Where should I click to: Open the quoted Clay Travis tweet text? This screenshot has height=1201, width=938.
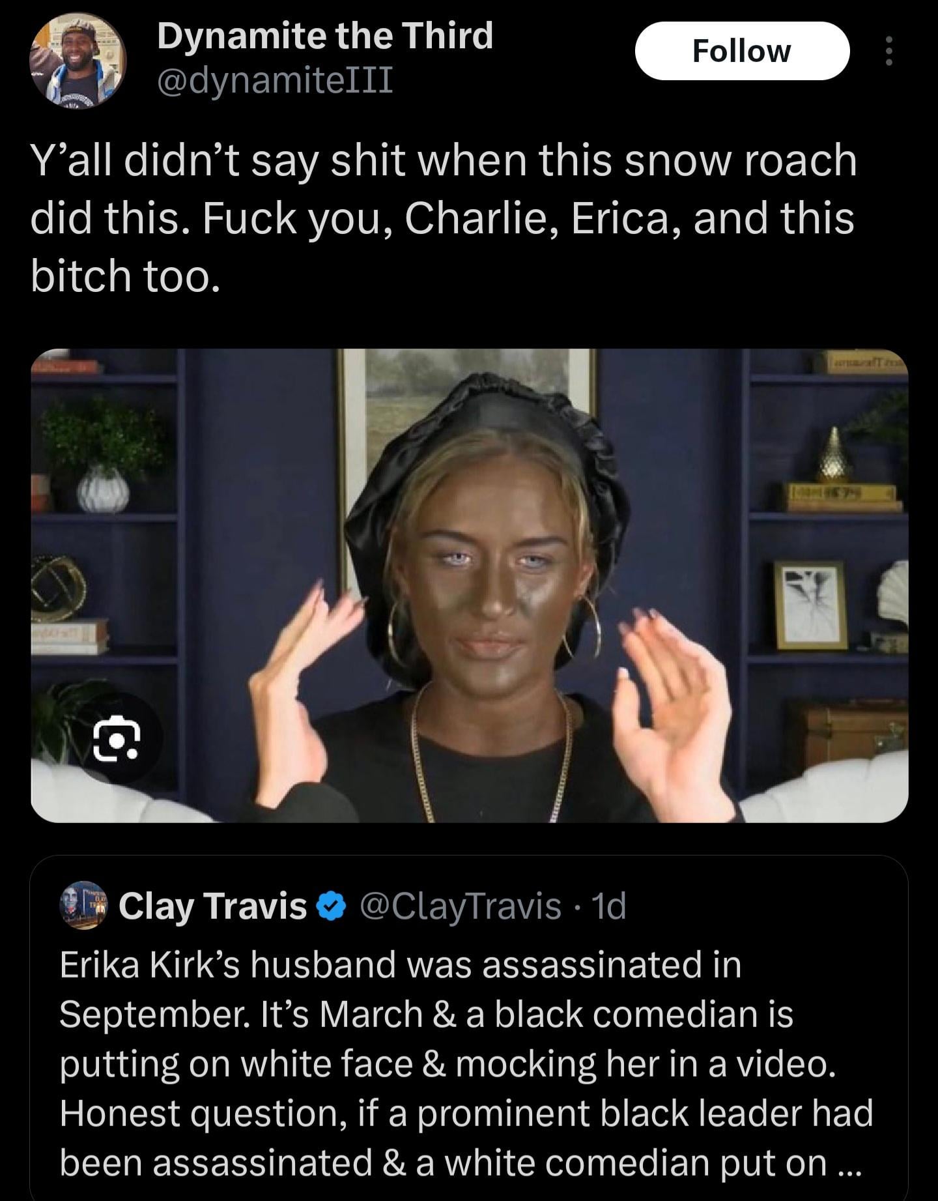click(x=466, y=1064)
